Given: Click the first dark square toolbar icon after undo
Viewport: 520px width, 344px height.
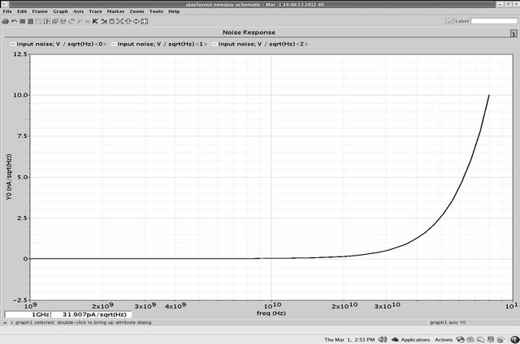Looking at the screenshot, I should [23, 21].
